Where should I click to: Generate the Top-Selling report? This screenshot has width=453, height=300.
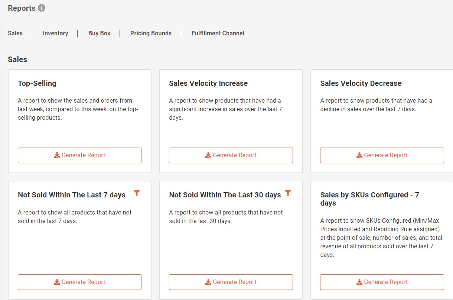click(79, 155)
